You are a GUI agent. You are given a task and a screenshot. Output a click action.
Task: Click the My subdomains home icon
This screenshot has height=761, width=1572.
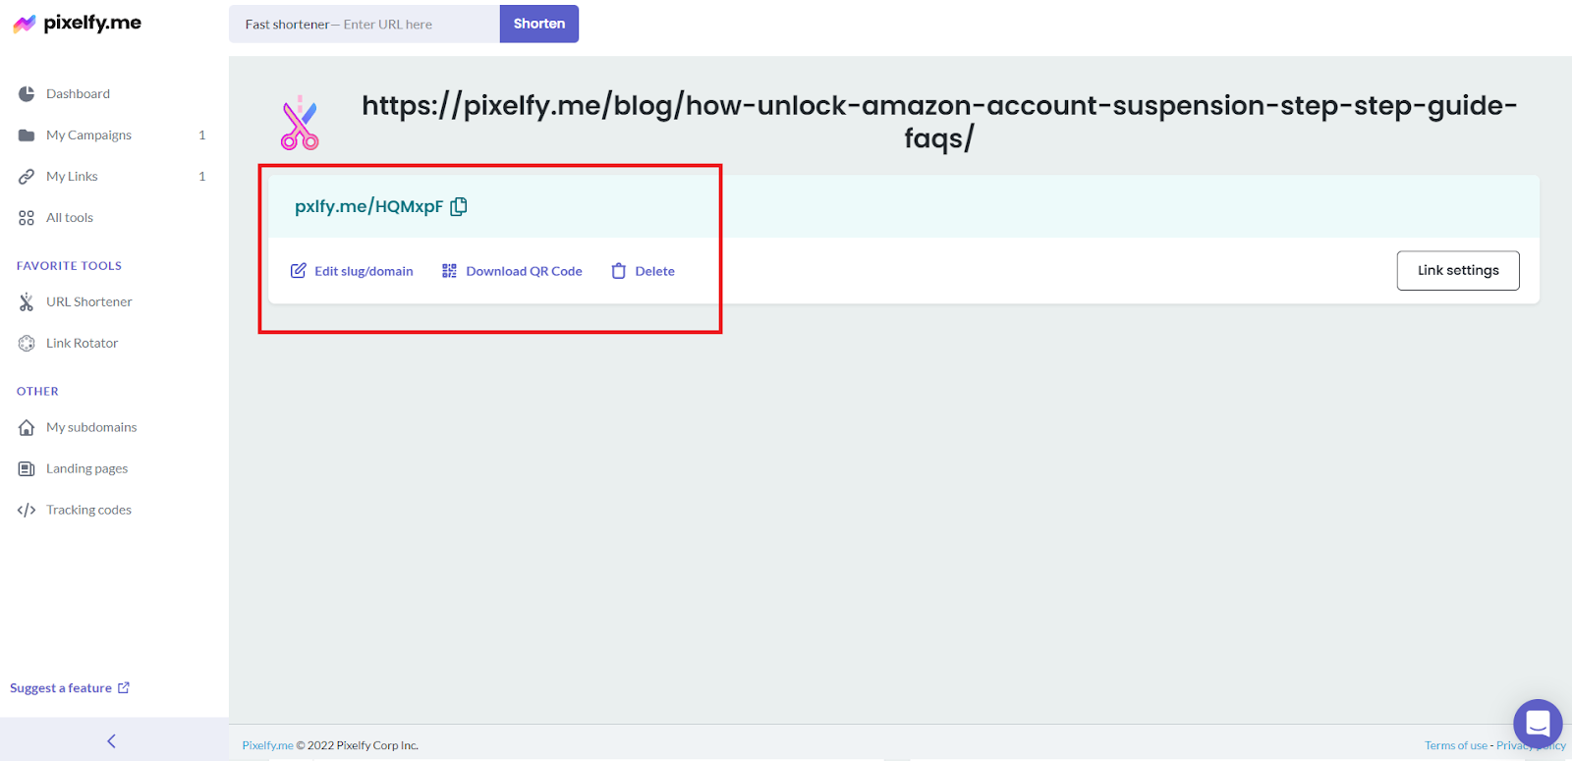click(x=27, y=427)
